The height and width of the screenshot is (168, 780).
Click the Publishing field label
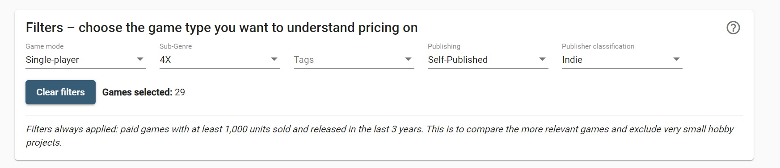click(444, 46)
